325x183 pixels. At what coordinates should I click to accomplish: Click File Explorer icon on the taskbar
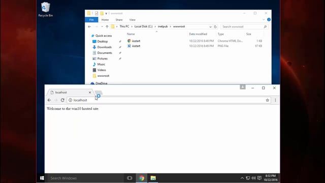point(153,178)
